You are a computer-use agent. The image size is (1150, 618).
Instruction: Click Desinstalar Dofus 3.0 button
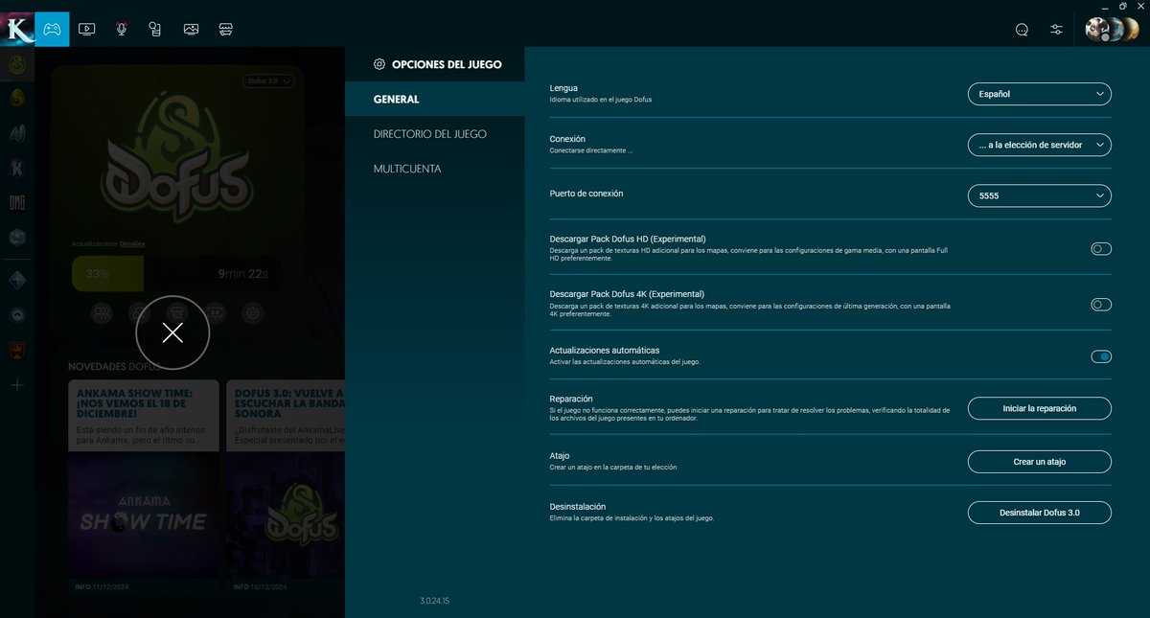click(x=1040, y=513)
